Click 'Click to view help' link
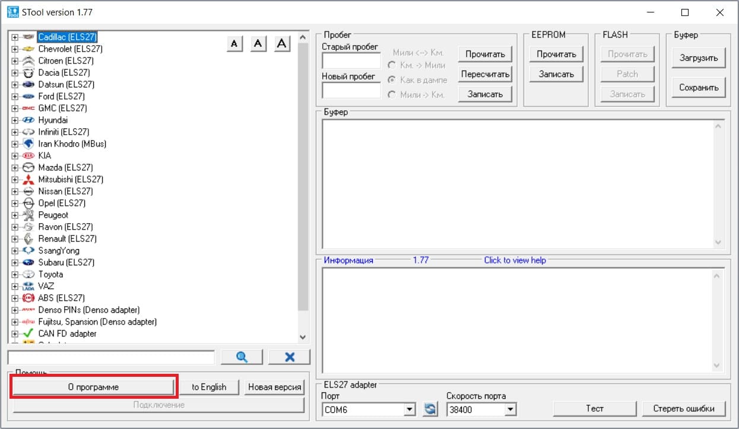This screenshot has height=429, width=739. coord(515,260)
